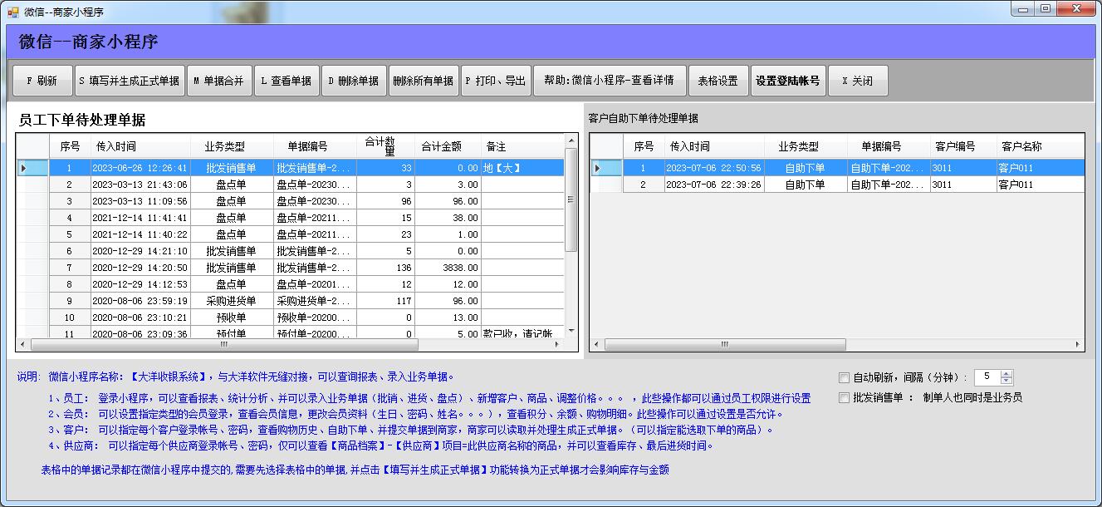Screen dimensions: 1102x507
Task: Select customer order 2023-07-06 22:39:26
Action: coord(837,185)
